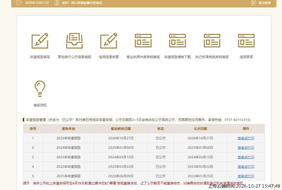
Task: Open 查看或打印 for the 2021年年度报告 row
Action: pyautogui.click(x=246, y=176)
